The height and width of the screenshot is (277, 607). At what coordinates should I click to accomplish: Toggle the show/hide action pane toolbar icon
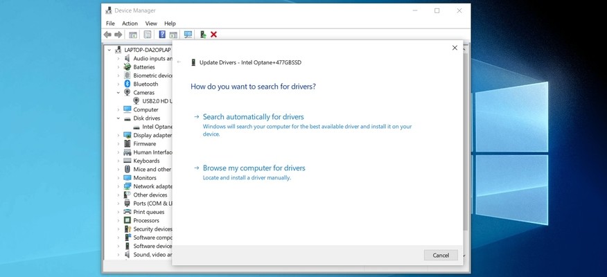(x=173, y=35)
